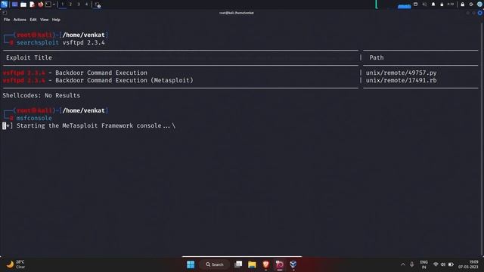
Task: Open the file manager panel launcher
Action: (23, 5)
